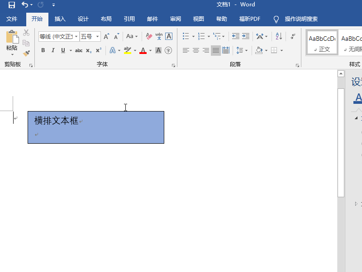Screen dimensions: 362x272
Task: Copy selection with copy icon
Action: pos(26,43)
